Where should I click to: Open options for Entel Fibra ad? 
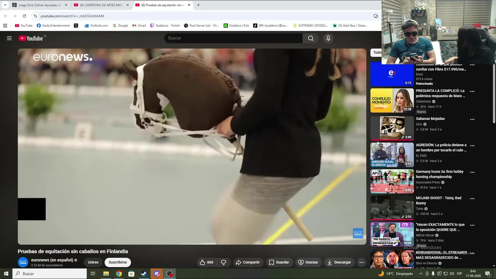(x=472, y=65)
